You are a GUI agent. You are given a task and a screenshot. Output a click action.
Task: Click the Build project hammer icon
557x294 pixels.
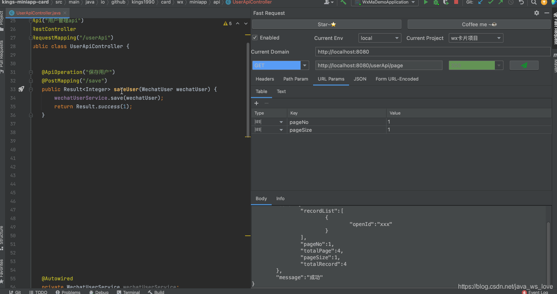point(343,3)
